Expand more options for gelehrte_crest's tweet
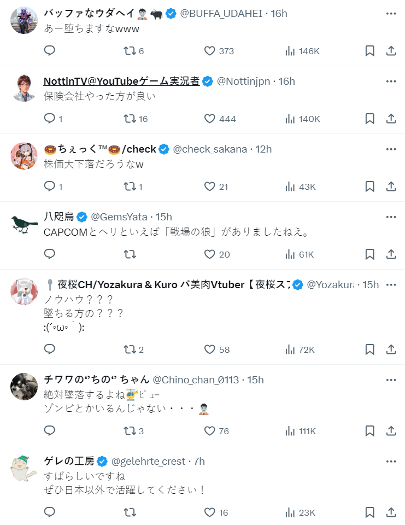 point(391,461)
